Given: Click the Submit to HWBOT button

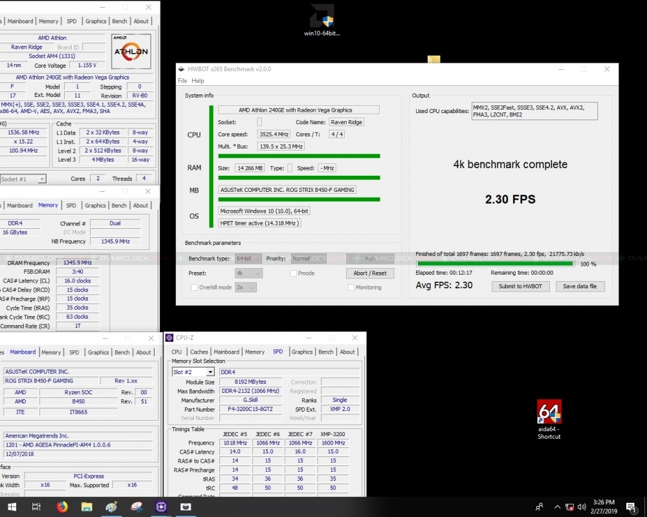Looking at the screenshot, I should pyautogui.click(x=520, y=286).
